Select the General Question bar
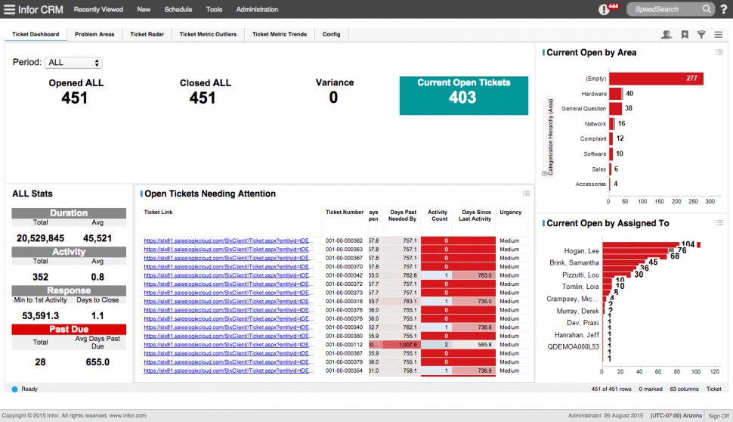Screen dimensions: 733x422 coord(615,108)
